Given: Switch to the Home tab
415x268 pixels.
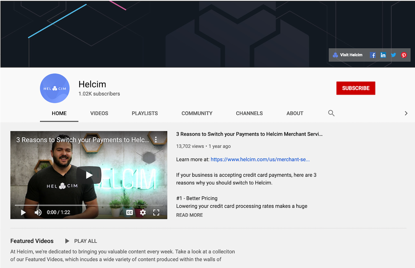Looking at the screenshot, I should coord(59,113).
